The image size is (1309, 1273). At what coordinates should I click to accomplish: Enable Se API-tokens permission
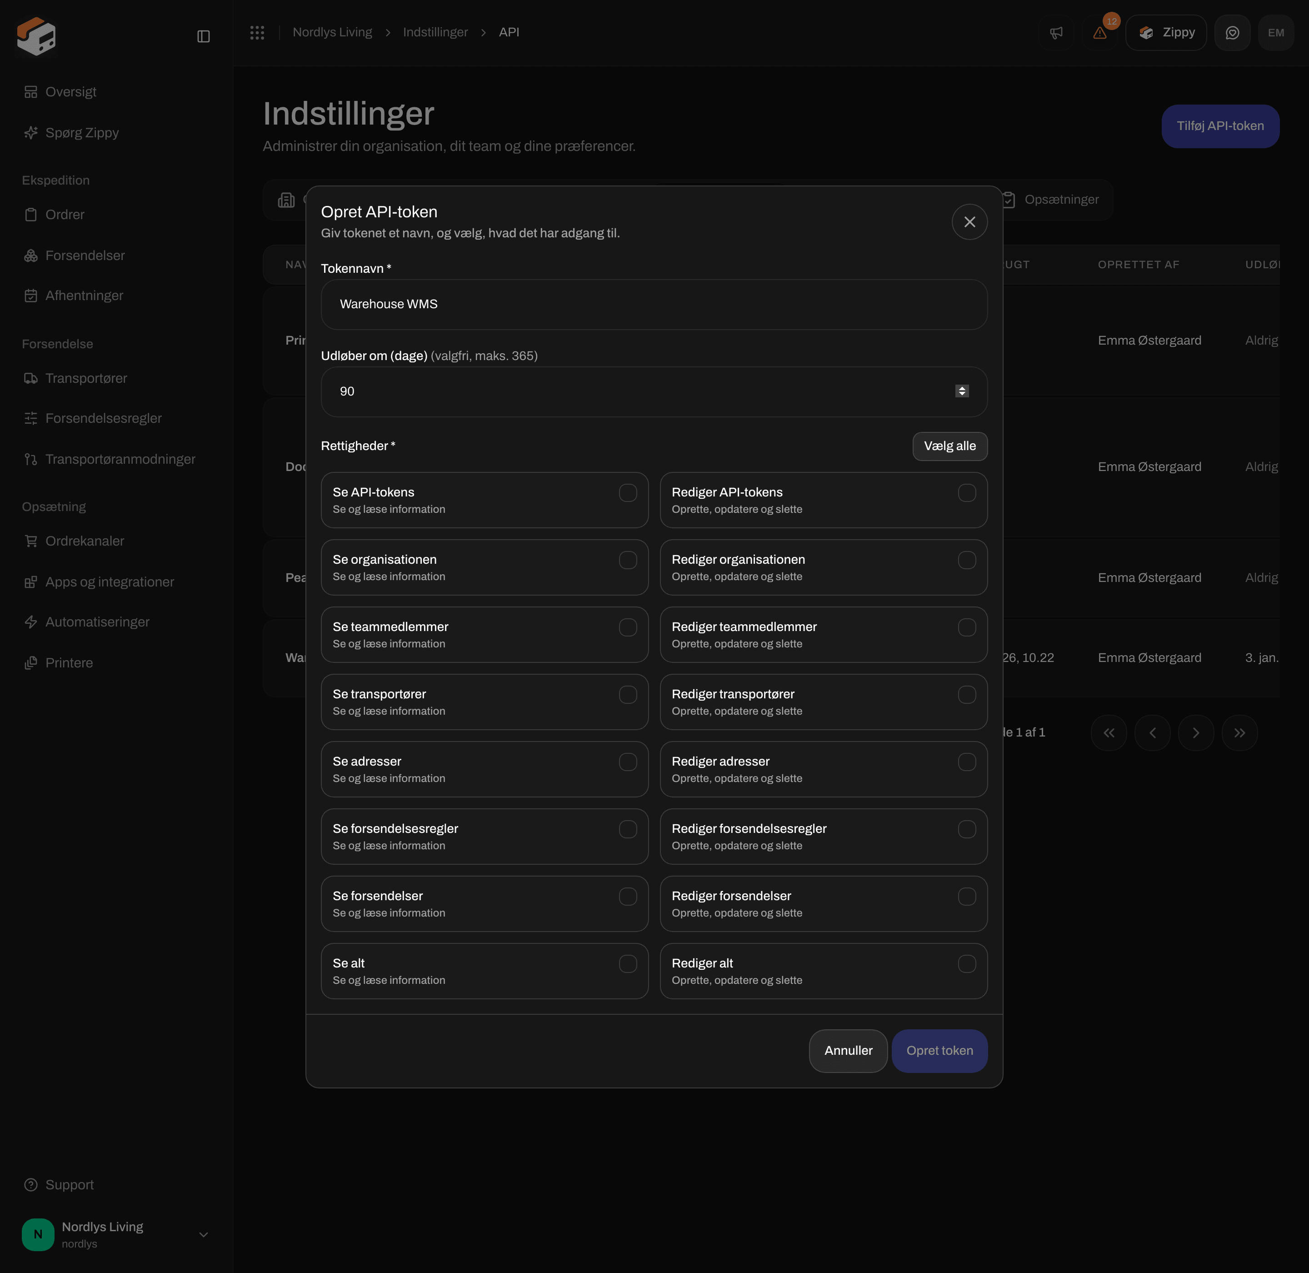point(628,493)
